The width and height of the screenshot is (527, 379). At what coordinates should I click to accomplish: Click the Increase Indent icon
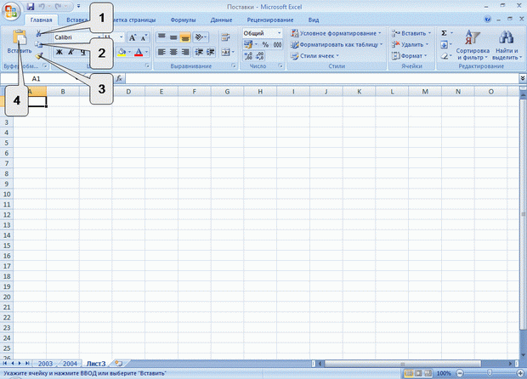(x=211, y=52)
